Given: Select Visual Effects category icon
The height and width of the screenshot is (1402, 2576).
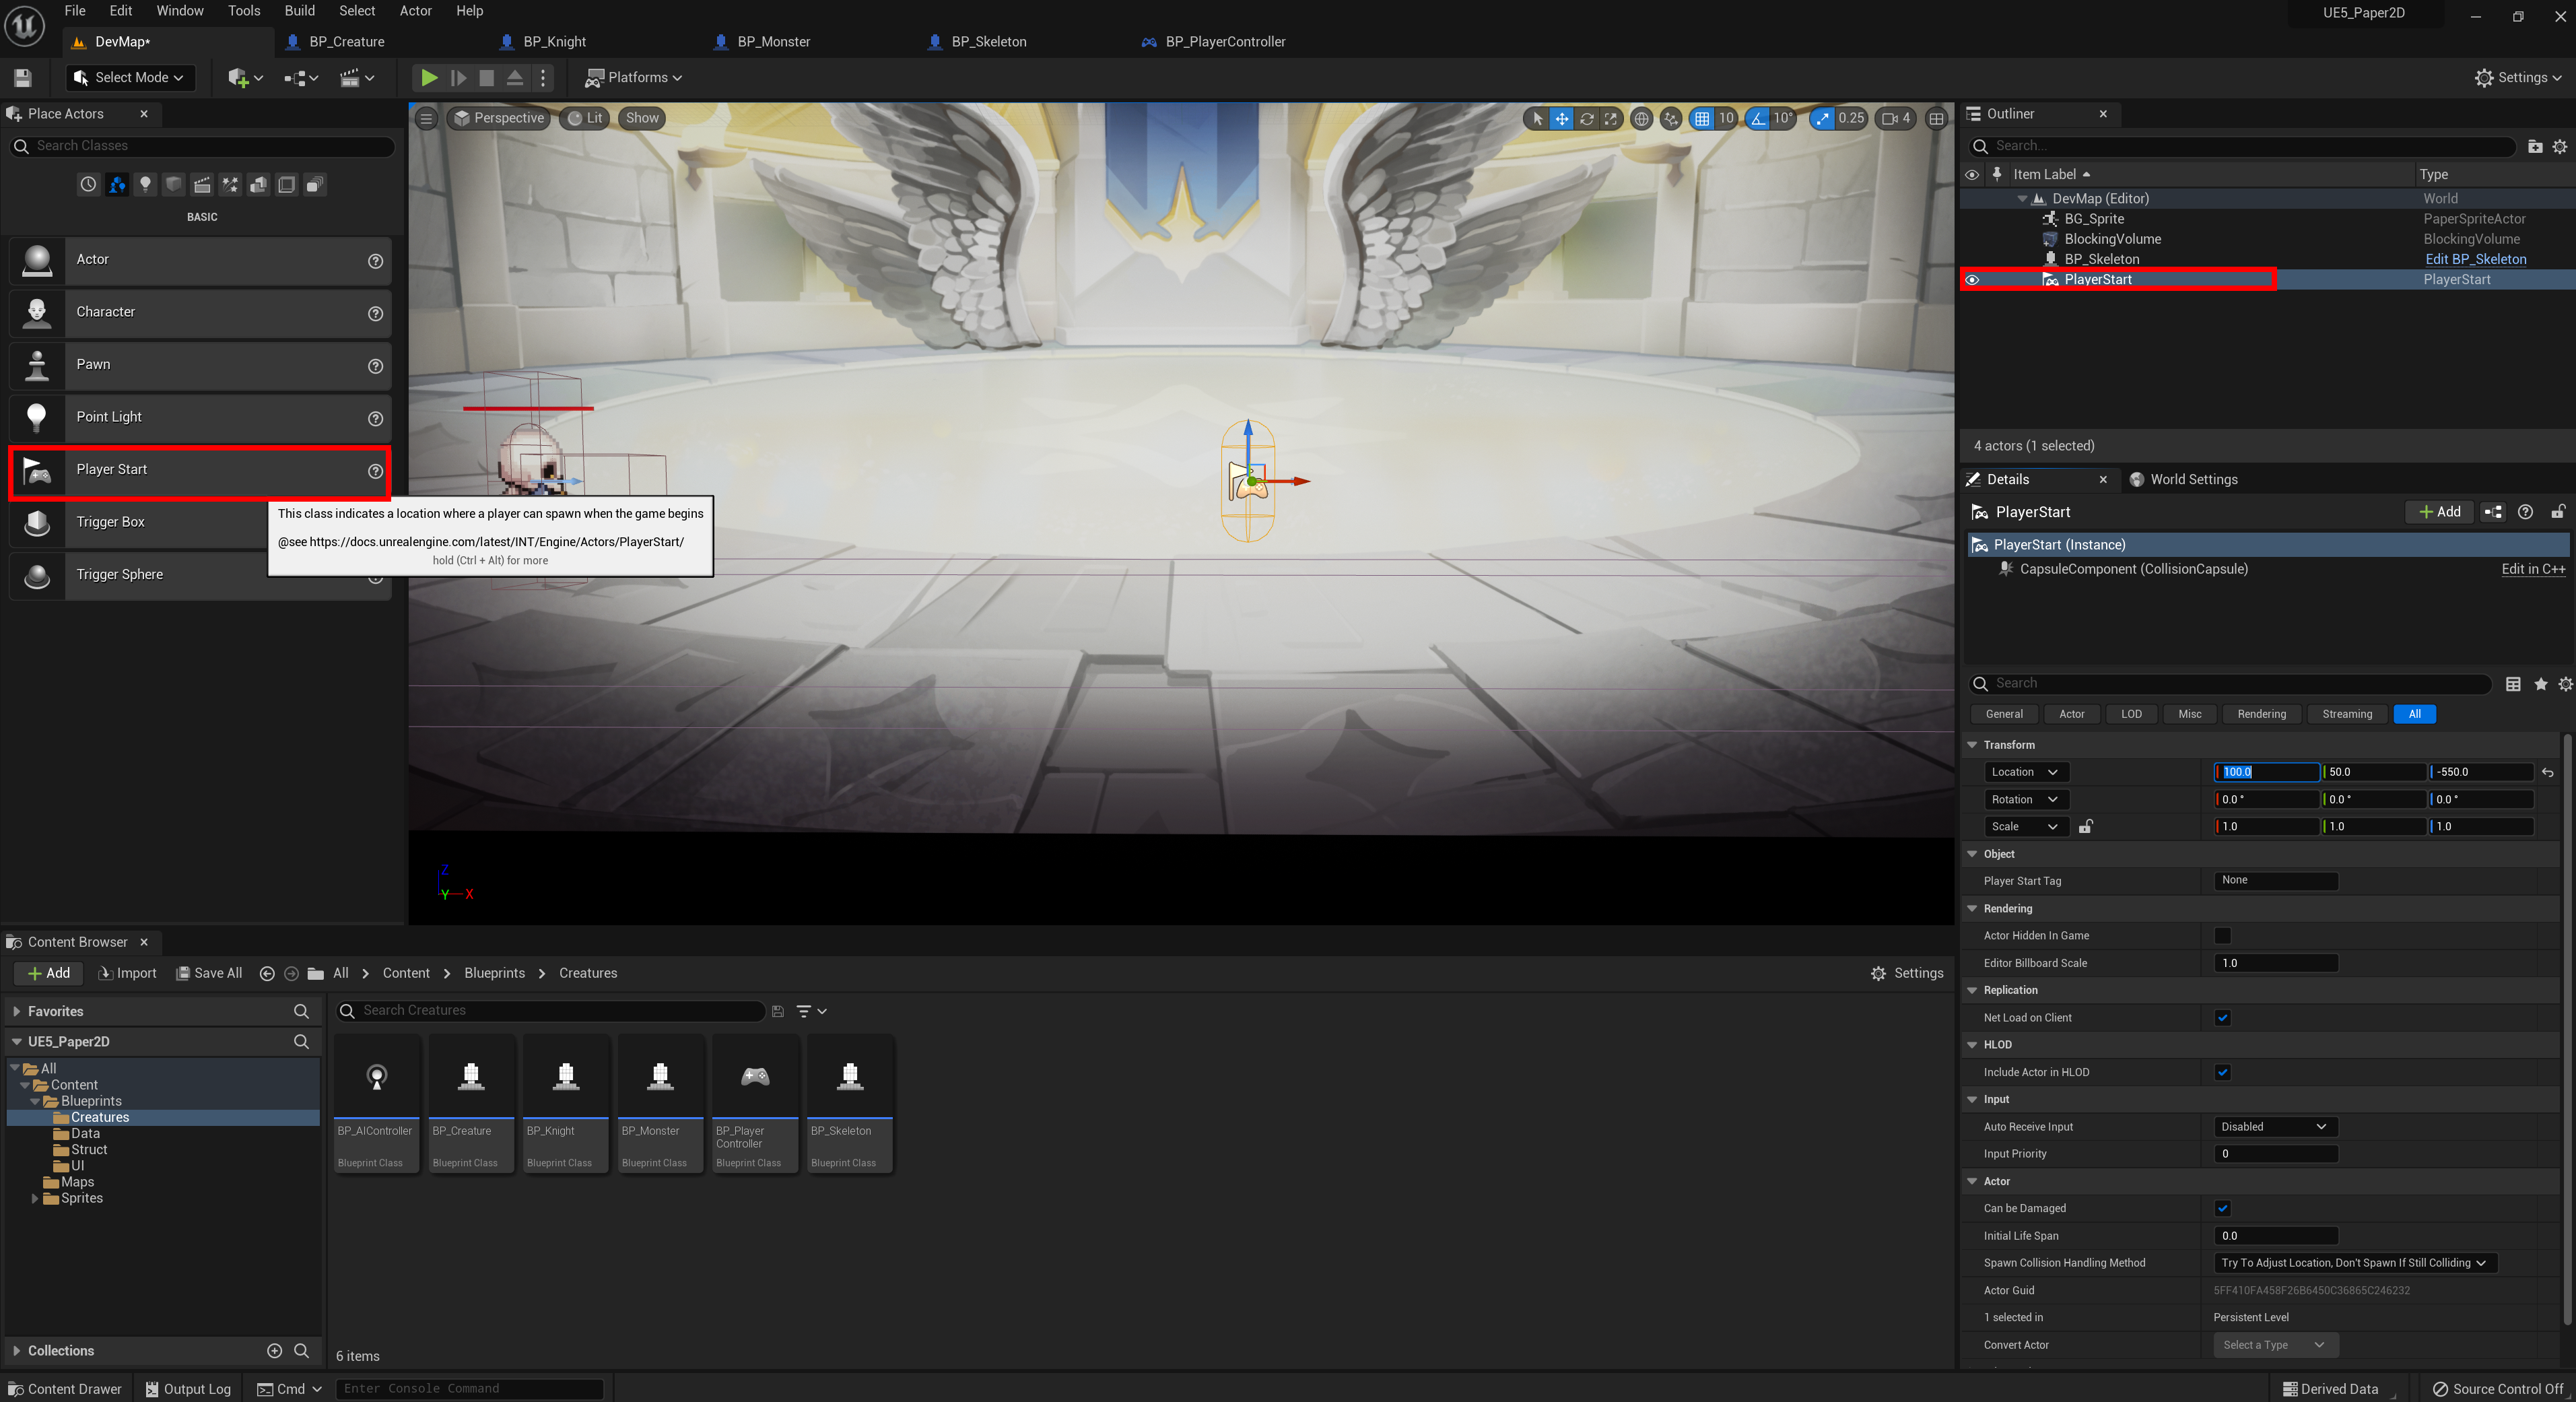Looking at the screenshot, I should click(x=230, y=185).
